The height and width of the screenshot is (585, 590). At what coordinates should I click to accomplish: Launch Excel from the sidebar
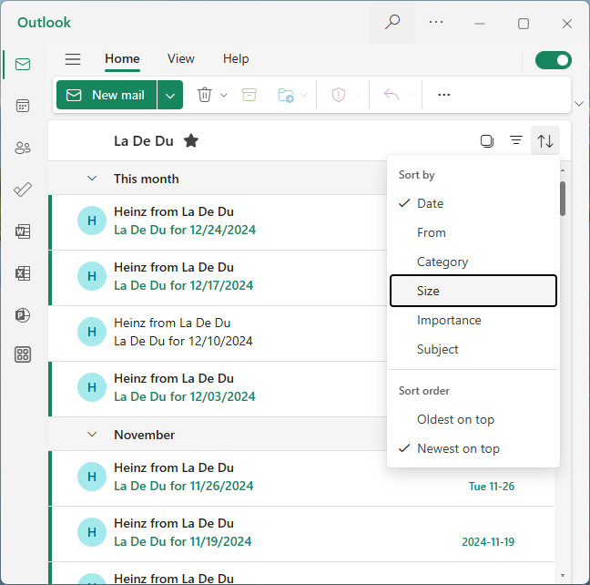click(23, 273)
